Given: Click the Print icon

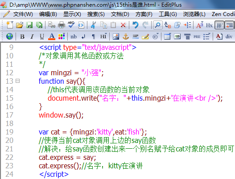Looking at the screenshot, I should [x=62, y=25].
